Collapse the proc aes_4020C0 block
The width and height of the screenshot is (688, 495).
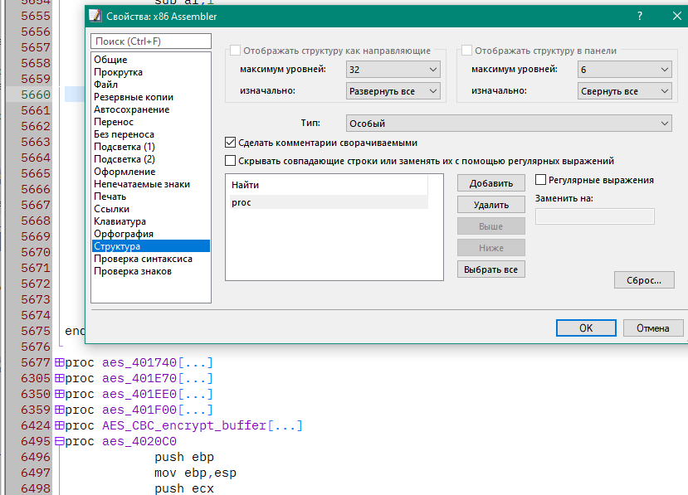tap(59, 442)
